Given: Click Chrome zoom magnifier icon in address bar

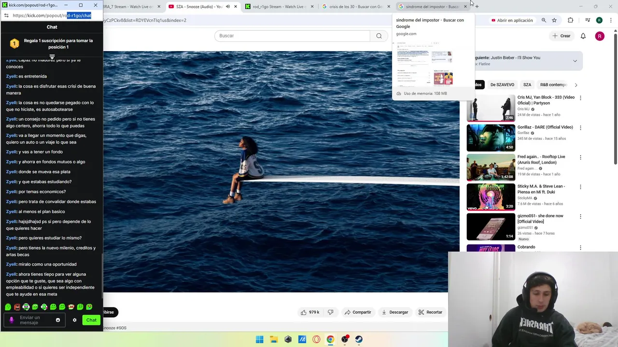Looking at the screenshot, I should tap(544, 20).
